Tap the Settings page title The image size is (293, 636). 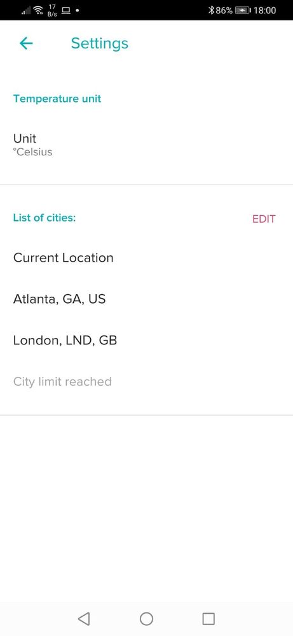100,43
